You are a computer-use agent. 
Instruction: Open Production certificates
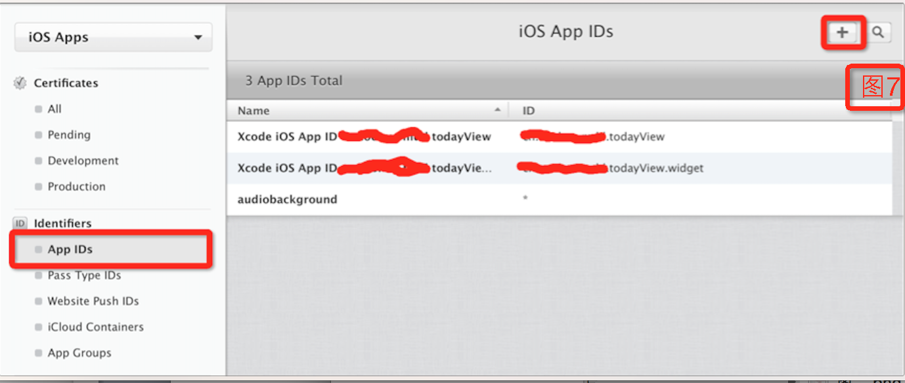76,187
